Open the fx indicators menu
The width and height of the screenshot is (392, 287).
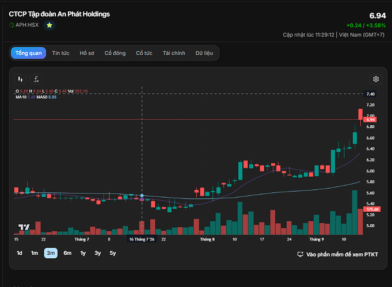pyautogui.click(x=36, y=79)
